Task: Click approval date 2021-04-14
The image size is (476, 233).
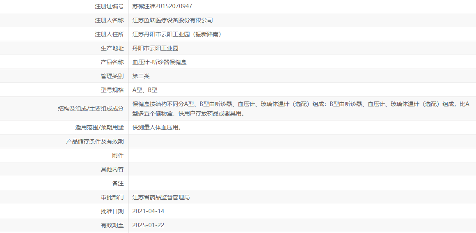Action: tap(149, 211)
